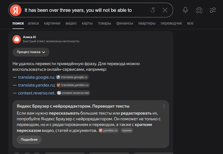Open search settings sliders icon
The image size is (223, 154).
click(213, 10)
